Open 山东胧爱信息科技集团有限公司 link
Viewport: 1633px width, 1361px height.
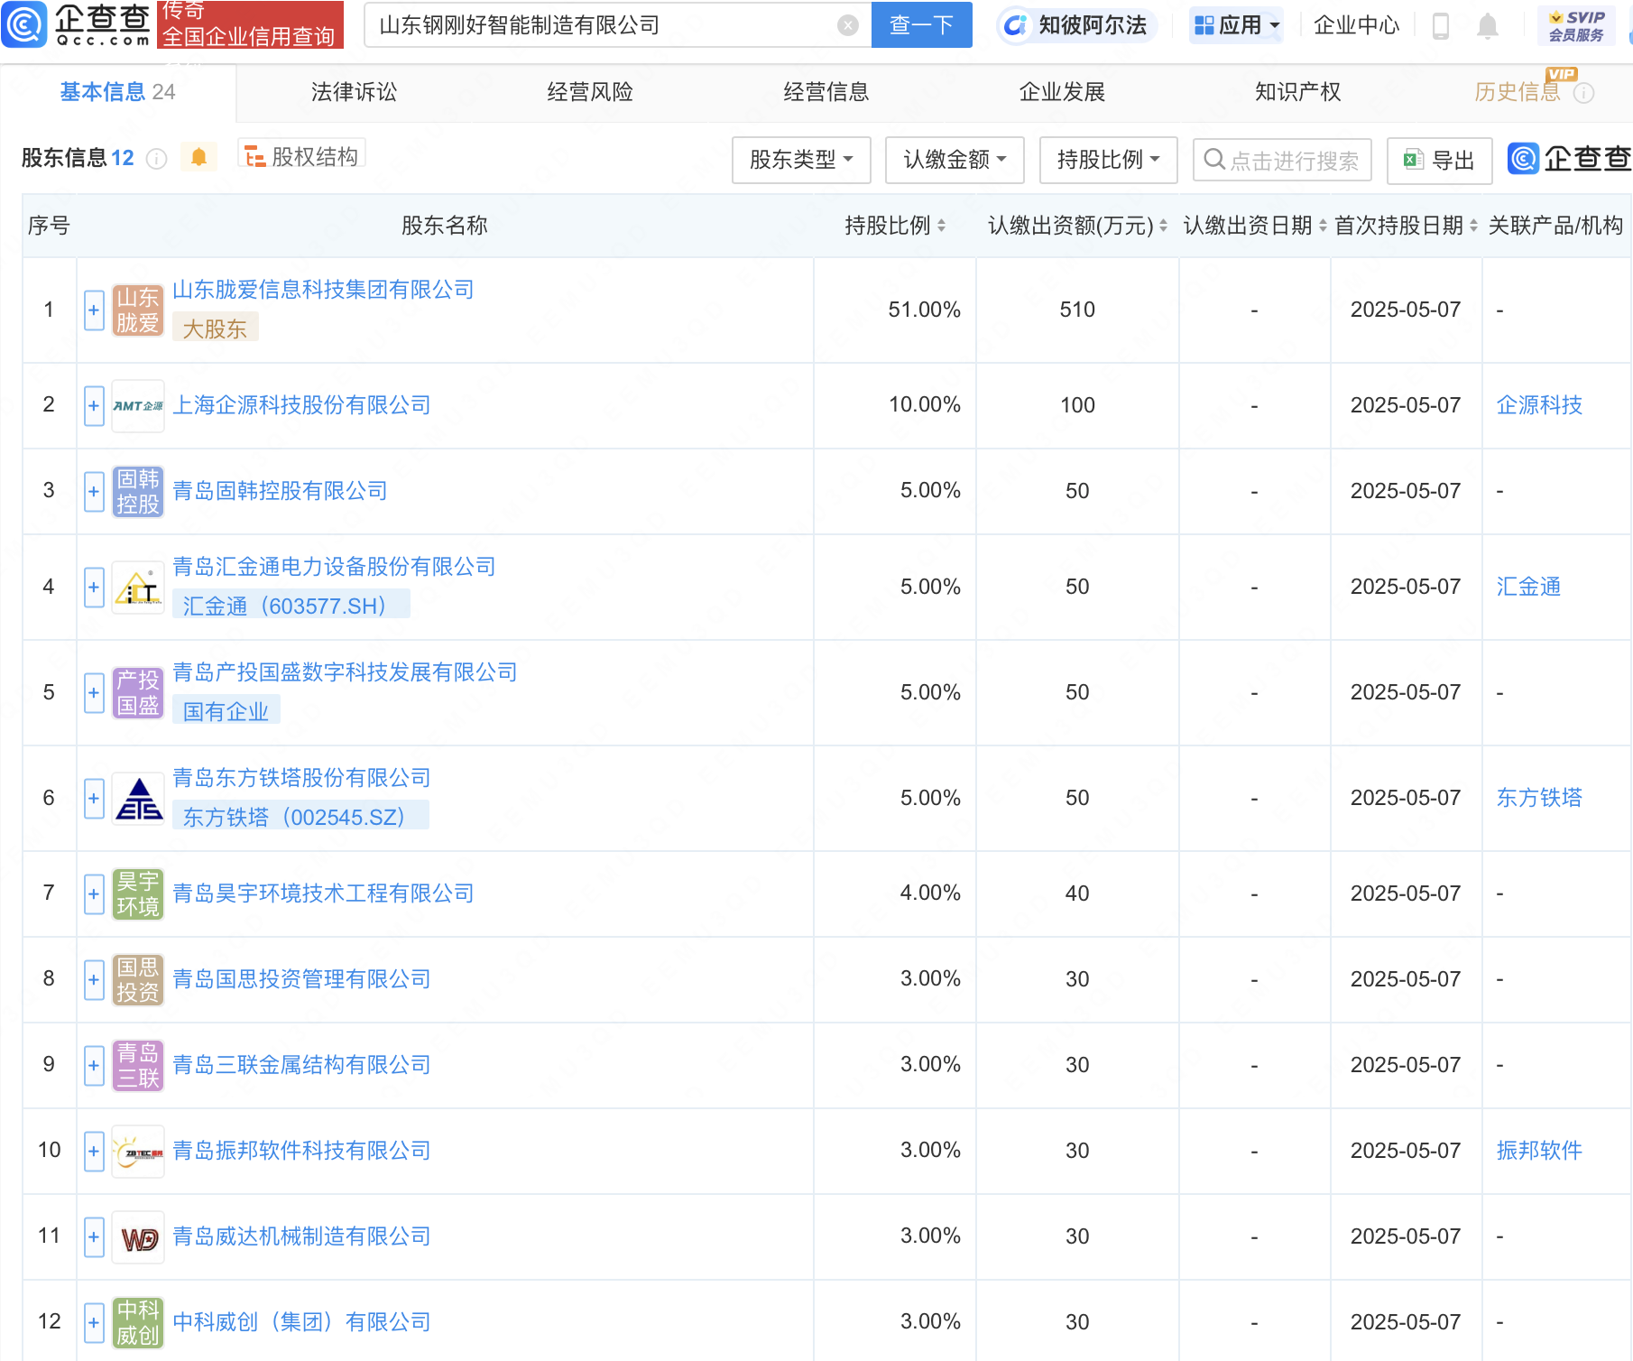(x=323, y=290)
